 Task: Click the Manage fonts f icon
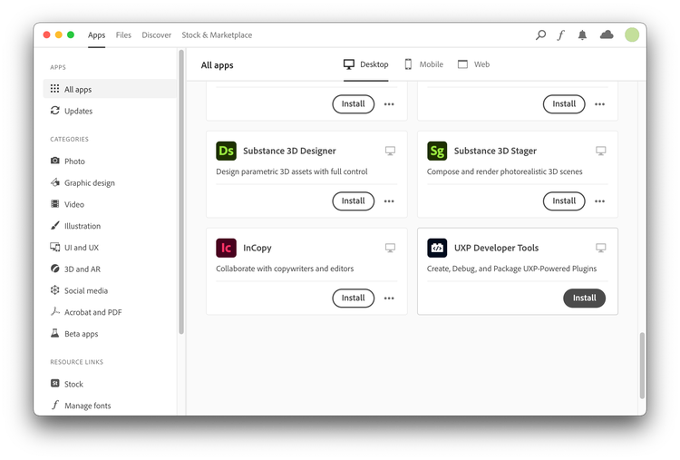point(54,405)
